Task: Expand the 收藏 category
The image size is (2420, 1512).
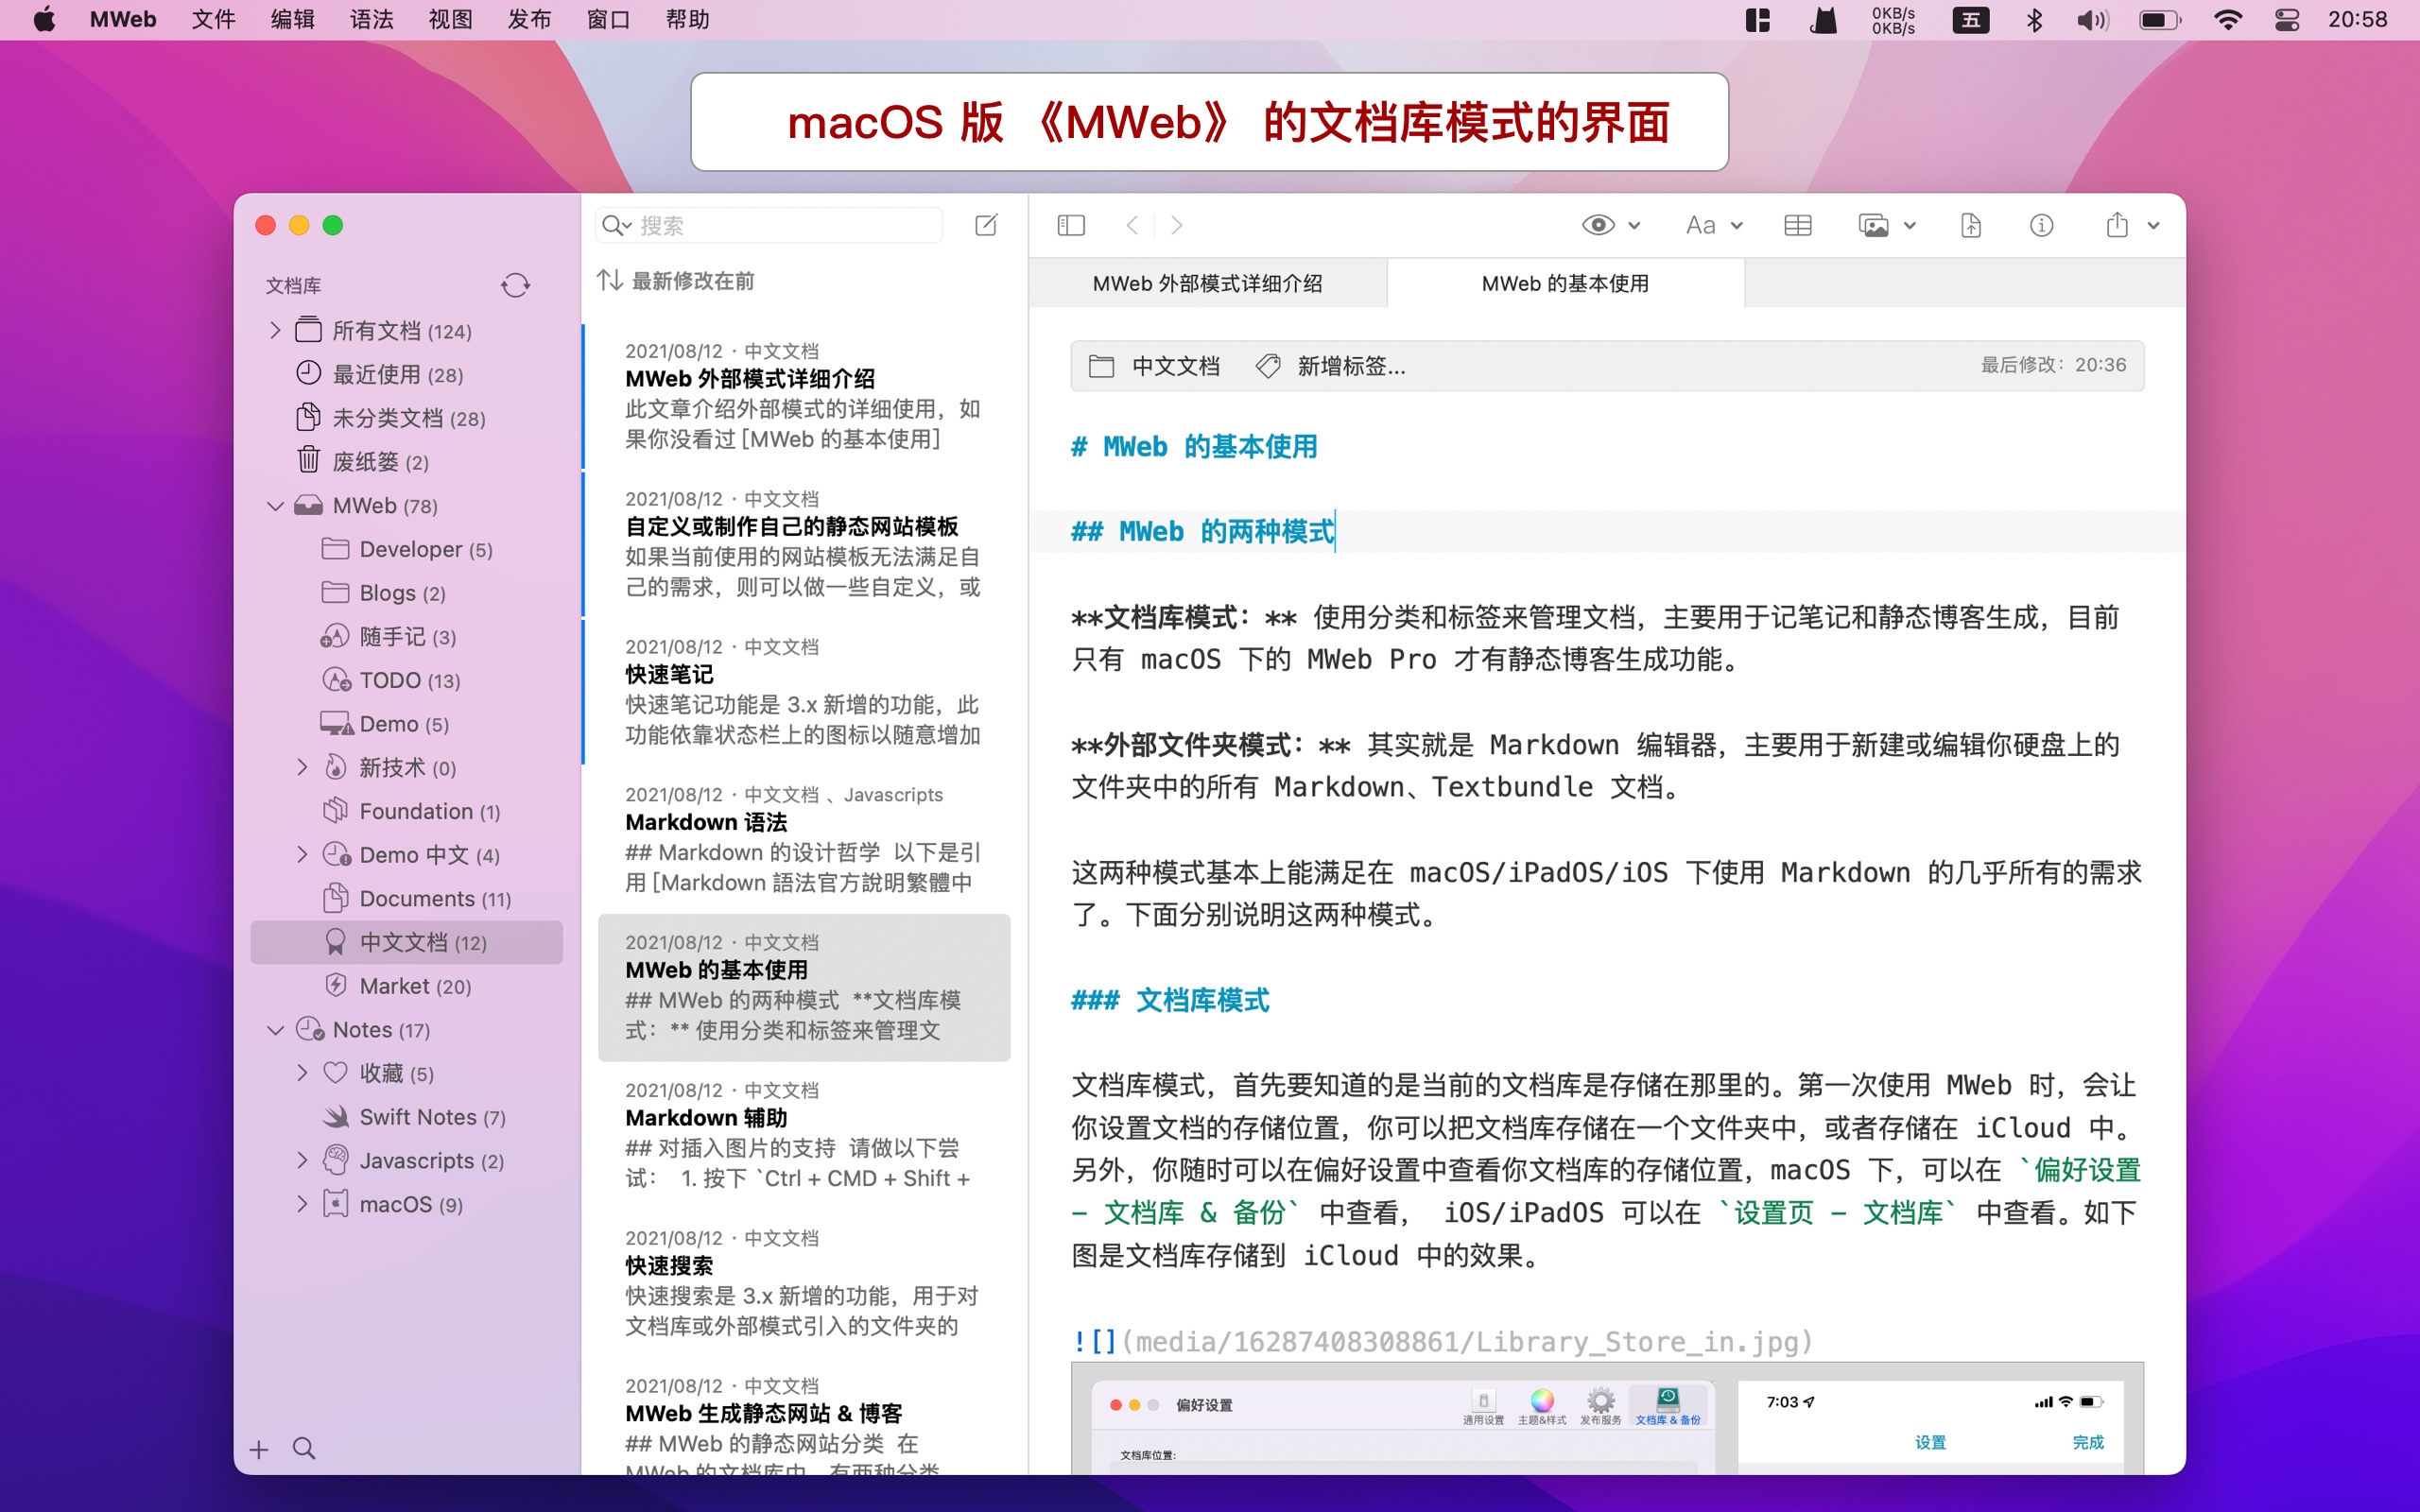Action: click(302, 1072)
